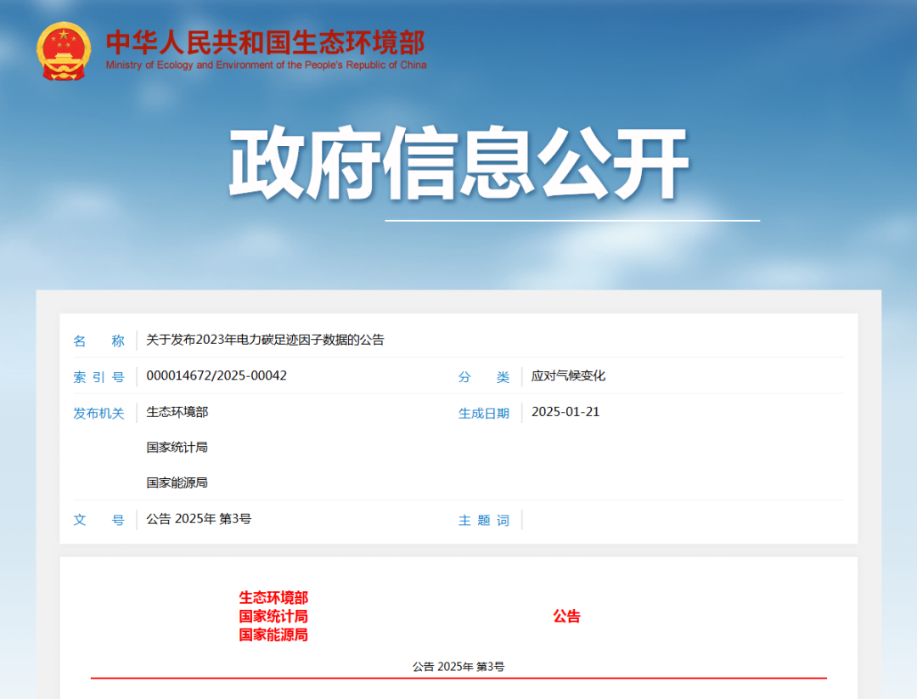Image resolution: width=917 pixels, height=699 pixels.
Task: Click the 文号 field label
Action: click(x=98, y=520)
